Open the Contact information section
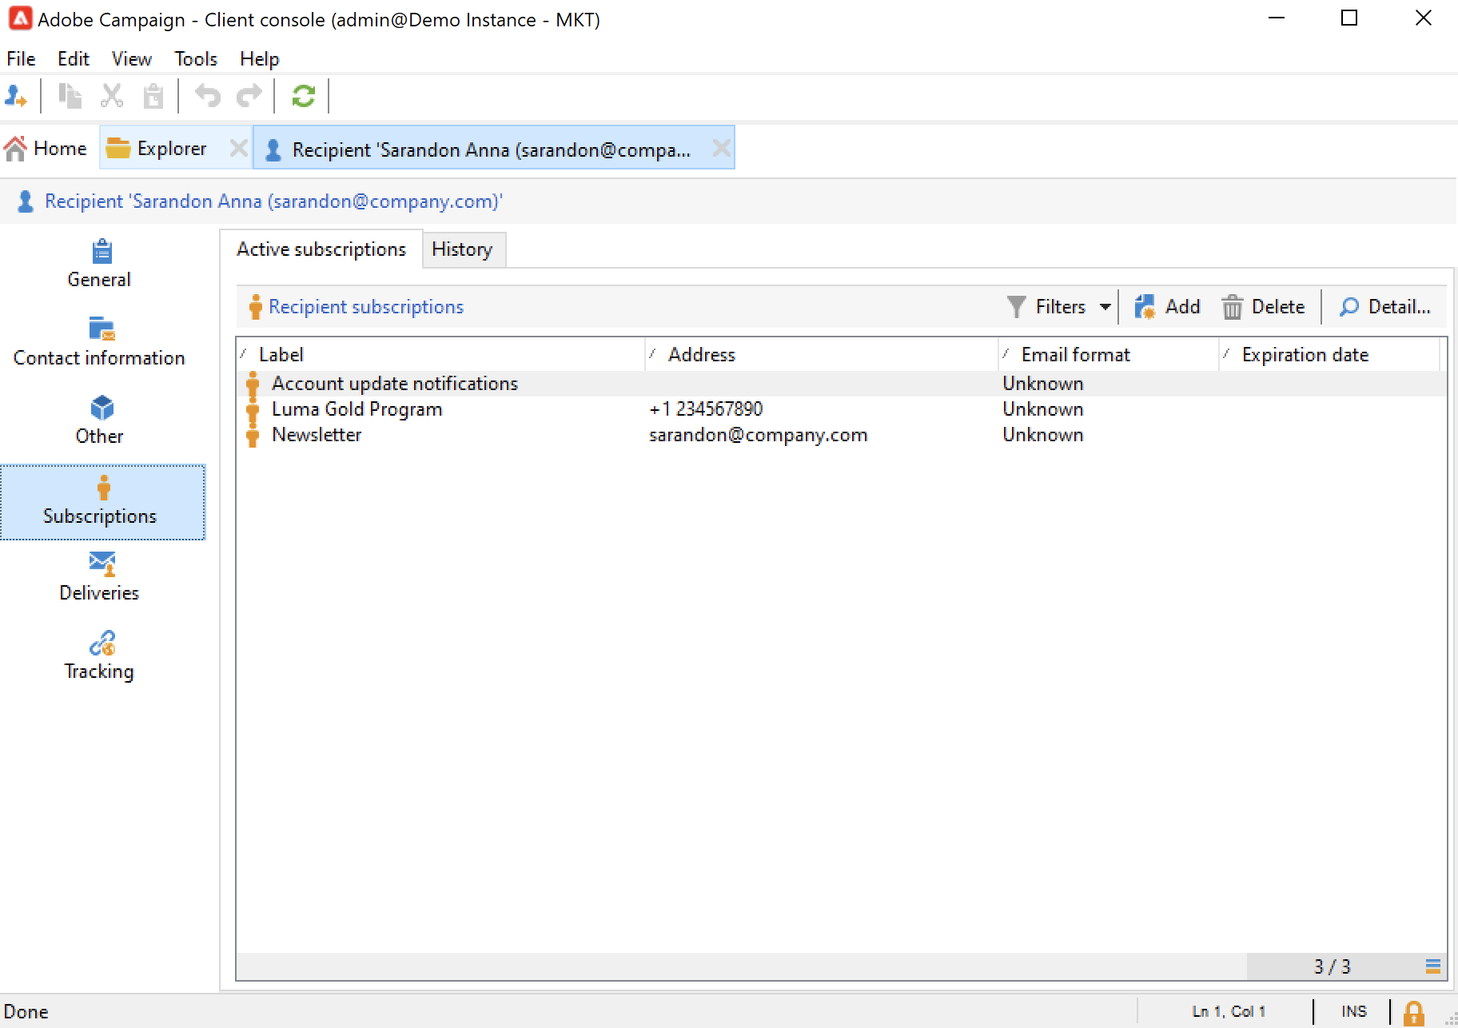The width and height of the screenshot is (1458, 1028). pos(99,343)
